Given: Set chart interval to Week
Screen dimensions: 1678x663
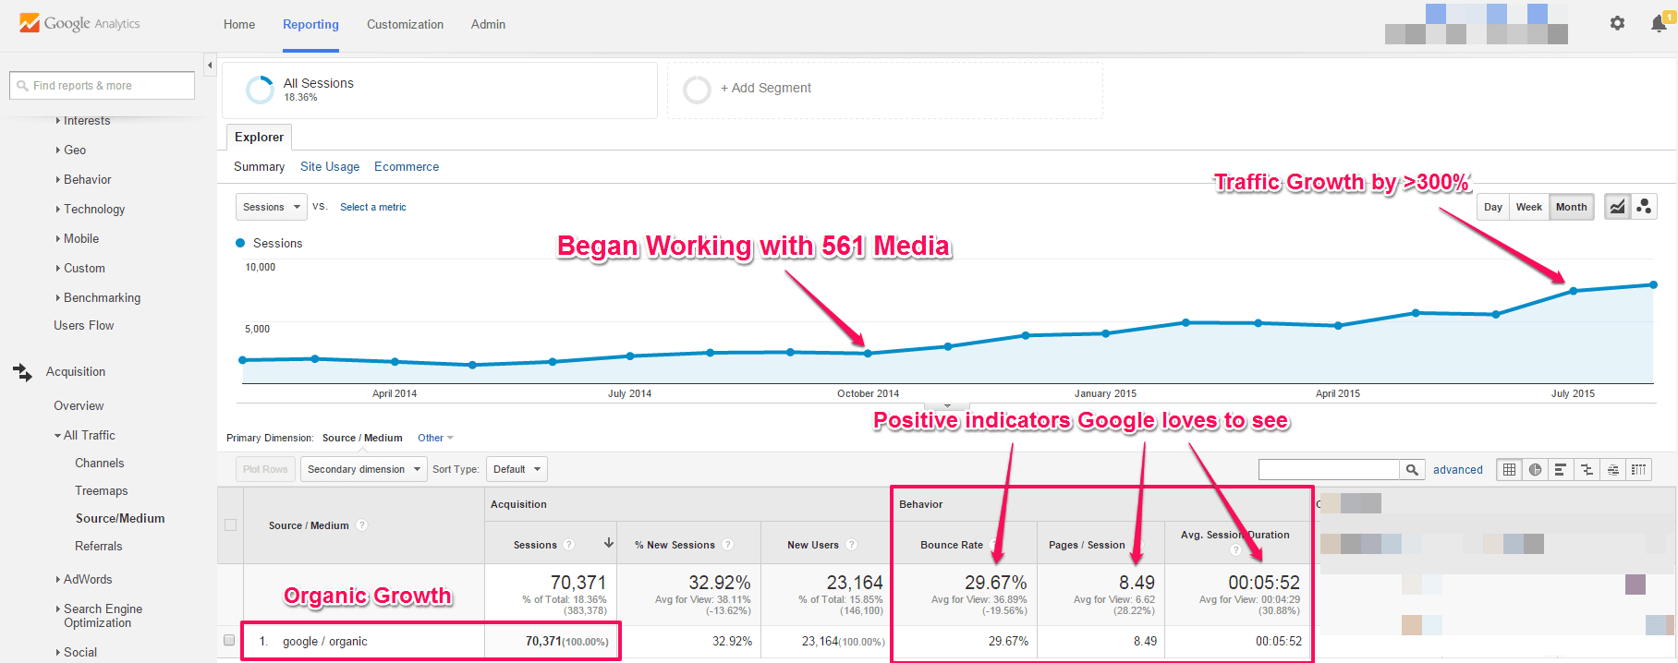Looking at the screenshot, I should [x=1528, y=207].
